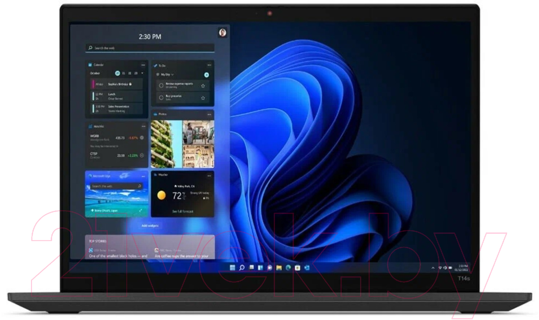Open the Chat taskbar icon

(x=269, y=268)
